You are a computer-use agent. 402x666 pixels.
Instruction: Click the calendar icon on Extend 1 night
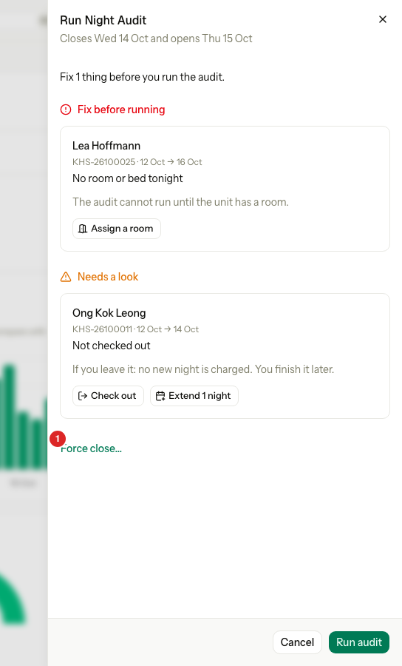tap(160, 396)
